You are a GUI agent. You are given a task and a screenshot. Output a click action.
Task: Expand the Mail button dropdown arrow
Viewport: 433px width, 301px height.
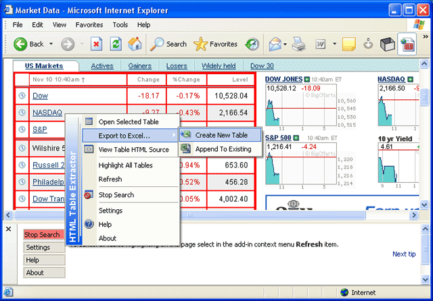(286, 45)
